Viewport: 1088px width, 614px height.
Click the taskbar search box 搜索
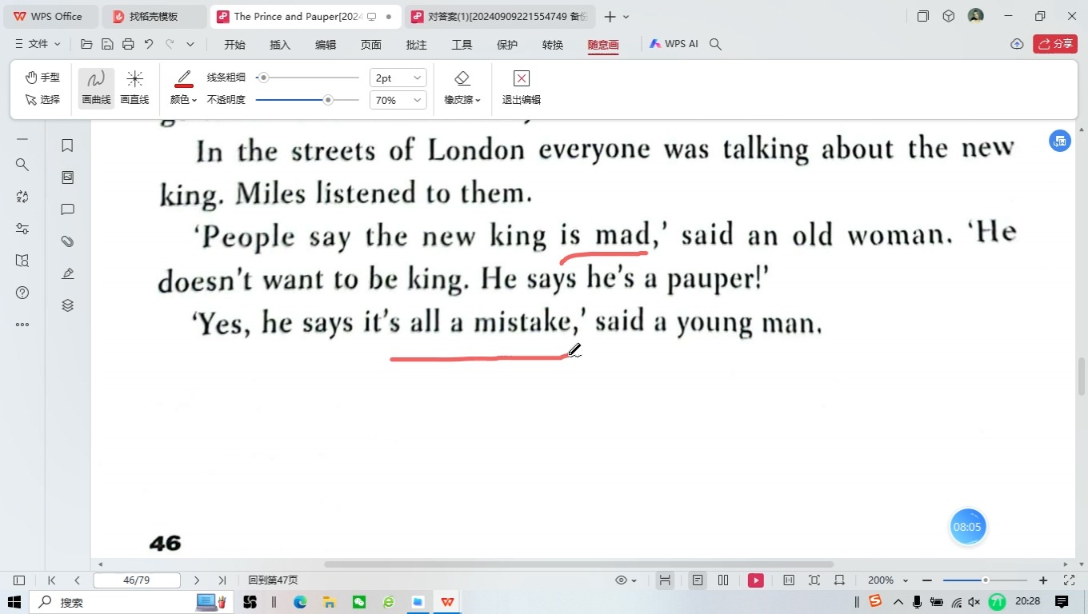[132, 602]
